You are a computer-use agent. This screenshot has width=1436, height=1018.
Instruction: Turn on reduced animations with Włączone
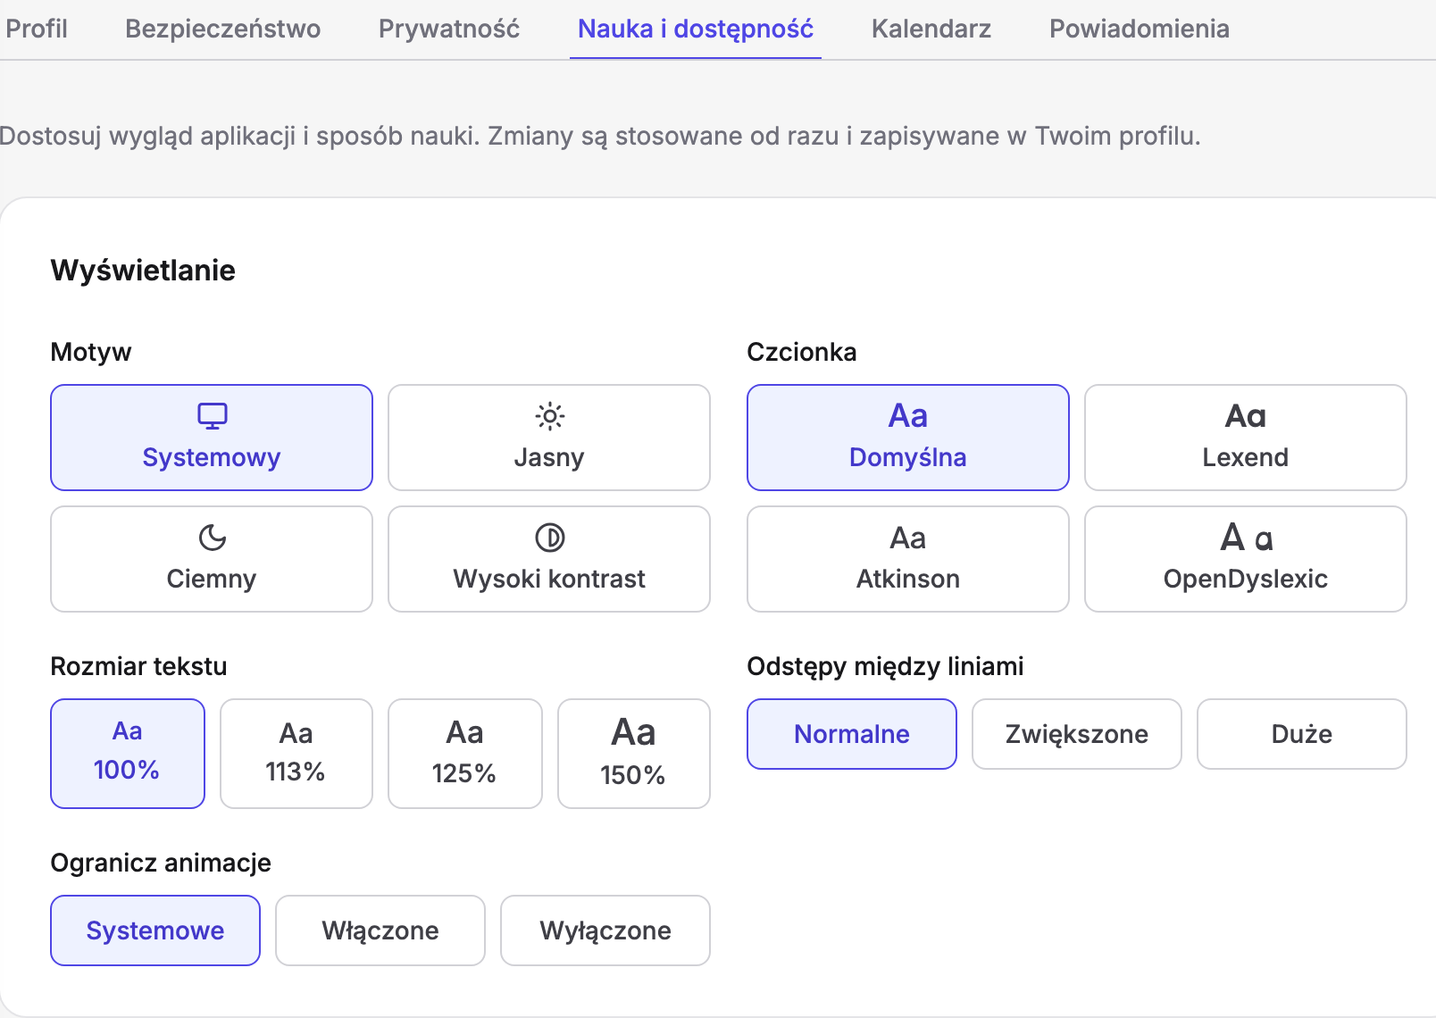[x=380, y=930]
